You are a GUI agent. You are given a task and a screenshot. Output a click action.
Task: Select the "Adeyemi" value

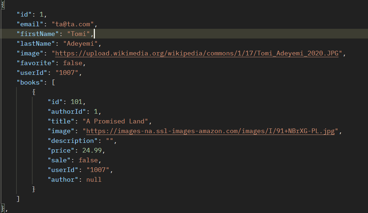click(80, 44)
